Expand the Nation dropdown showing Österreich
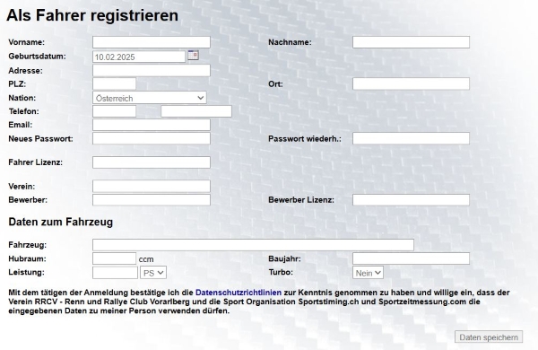The image size is (538, 350). tap(150, 98)
